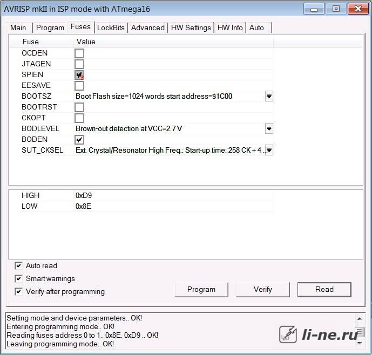Click the log scrollbar down arrow
This screenshot has width=372, height=355.
pos(360,343)
